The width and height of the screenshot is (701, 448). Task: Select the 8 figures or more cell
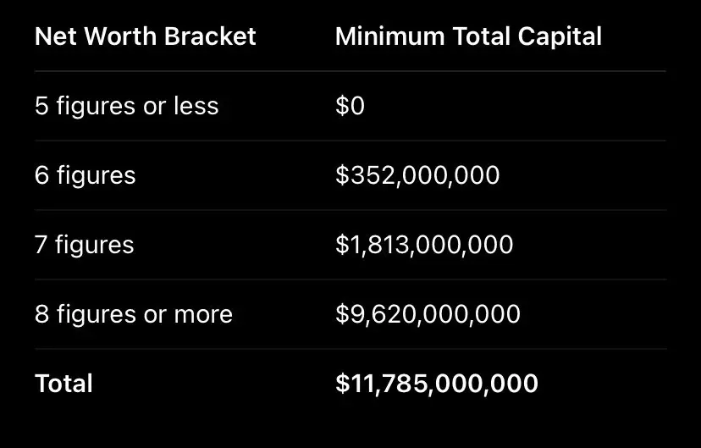pos(134,314)
